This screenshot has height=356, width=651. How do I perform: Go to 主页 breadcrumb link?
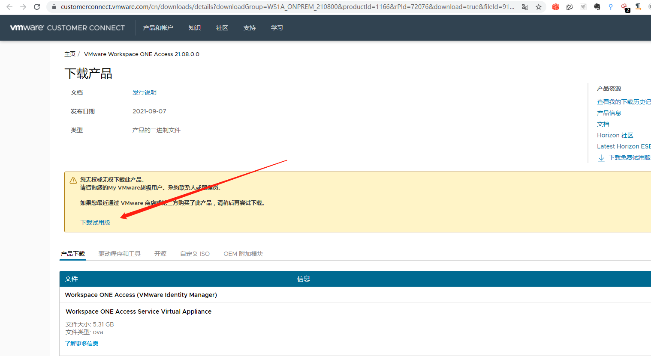pos(70,54)
